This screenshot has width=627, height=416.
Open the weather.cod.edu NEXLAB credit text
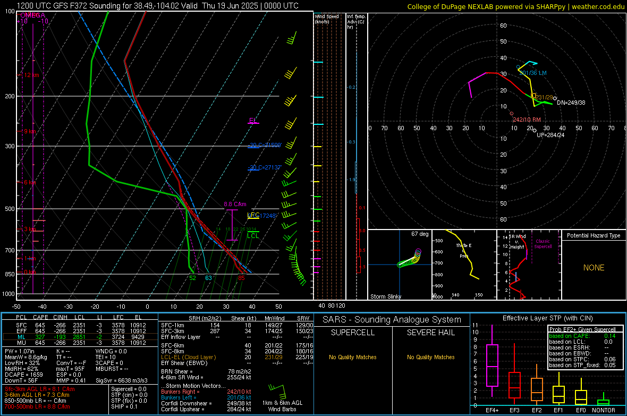click(515, 6)
